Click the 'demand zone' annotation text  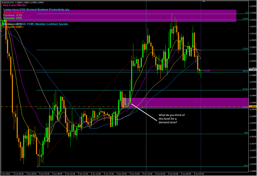[x=168, y=123]
